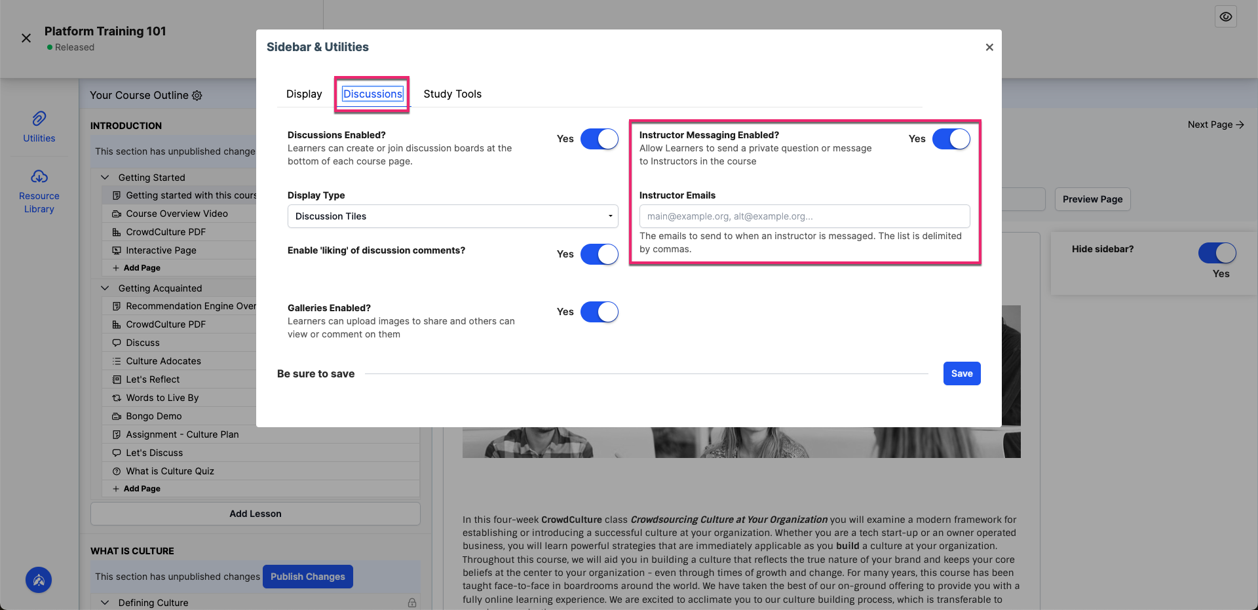Open Display Type dropdown Discussion Tiles
Screen dimensions: 1258x610
click(453, 216)
